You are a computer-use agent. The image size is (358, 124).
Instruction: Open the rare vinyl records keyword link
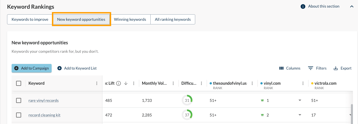point(43,100)
